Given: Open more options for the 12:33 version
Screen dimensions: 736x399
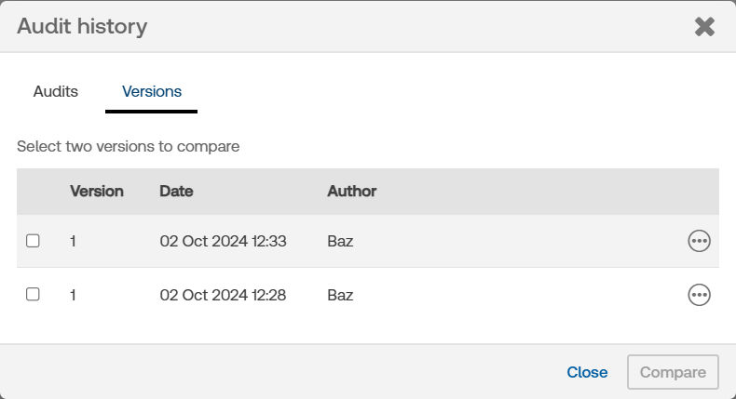Looking at the screenshot, I should coord(699,241).
